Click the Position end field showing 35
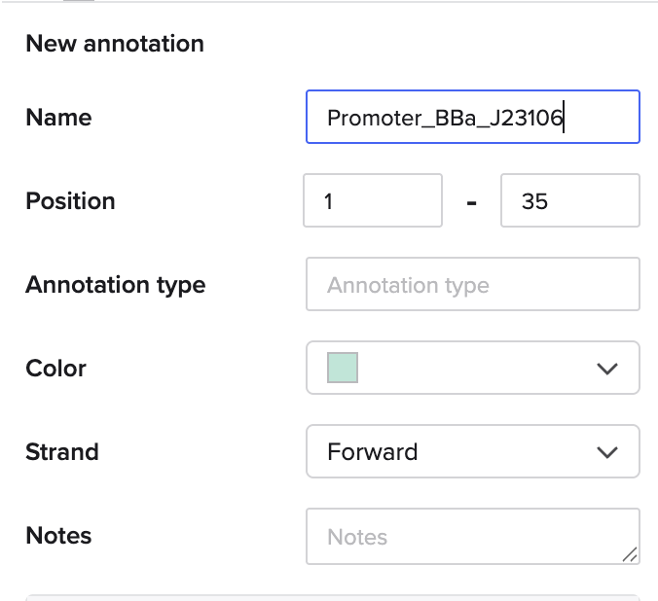Image resolution: width=658 pixels, height=601 pixels. tap(569, 201)
